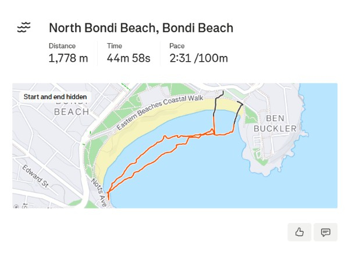Click the Eastern Beaches Coastal Walk label
349x262 pixels.
[159, 113]
